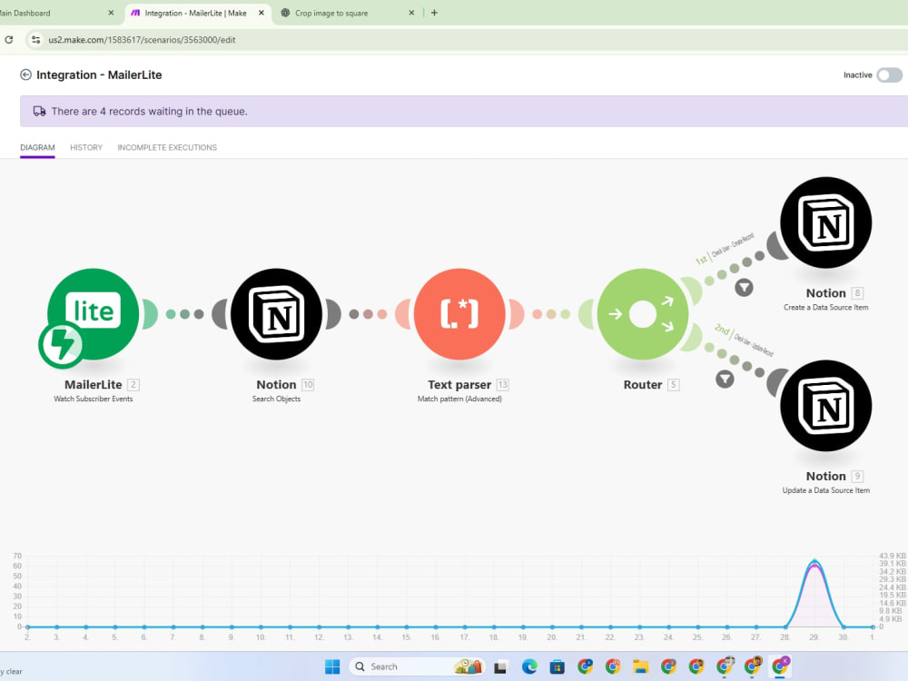
Task: Click the 'Create a Data Source Item' label
Action: tap(825, 308)
